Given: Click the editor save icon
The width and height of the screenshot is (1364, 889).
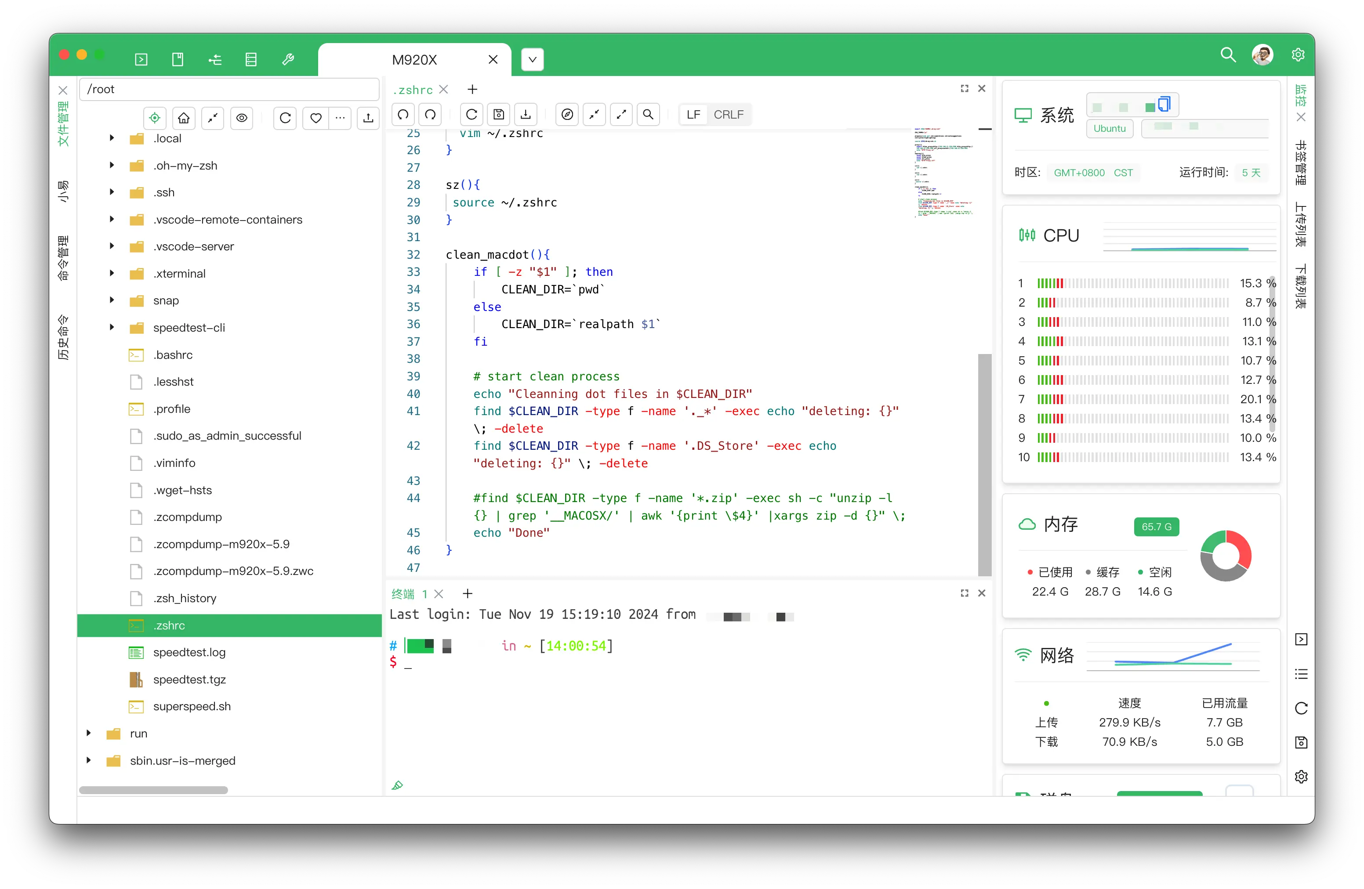Looking at the screenshot, I should pyautogui.click(x=499, y=115).
